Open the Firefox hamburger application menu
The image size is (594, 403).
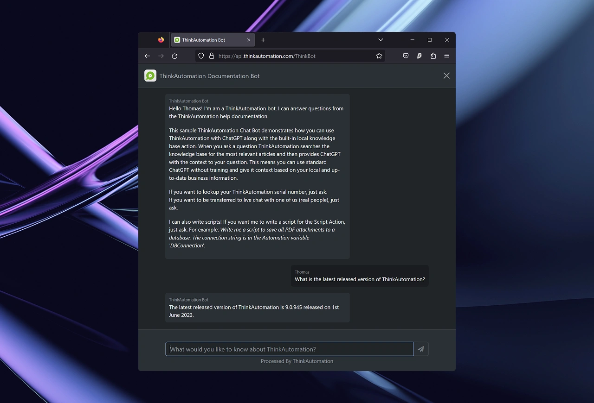click(x=446, y=56)
